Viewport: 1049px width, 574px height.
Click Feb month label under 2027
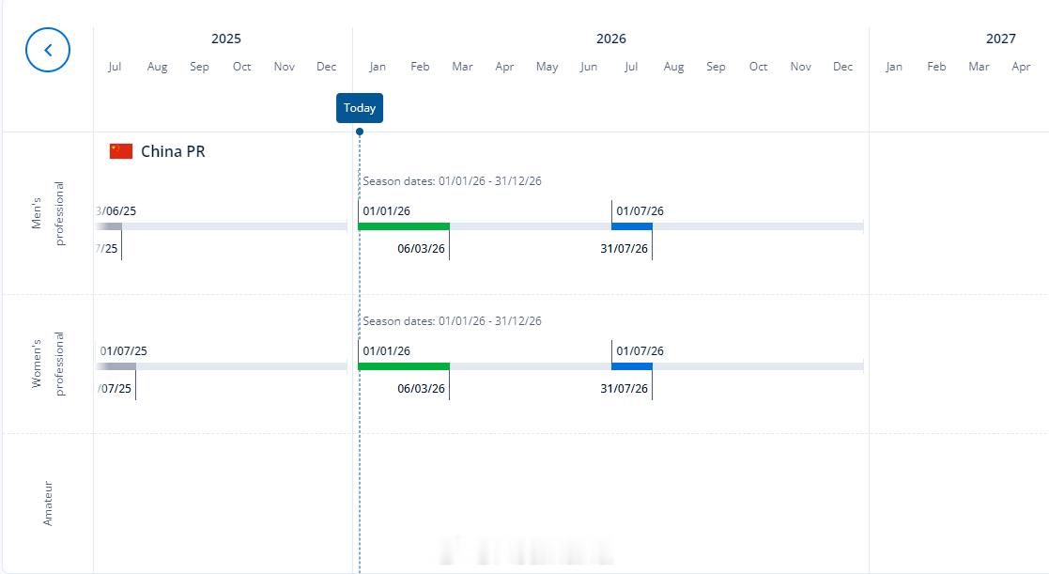[x=936, y=66]
